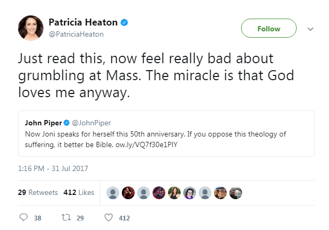Viewport: 329px width, 230px height.
Task: Open the last liker avatar in the row
Action: click(236, 193)
